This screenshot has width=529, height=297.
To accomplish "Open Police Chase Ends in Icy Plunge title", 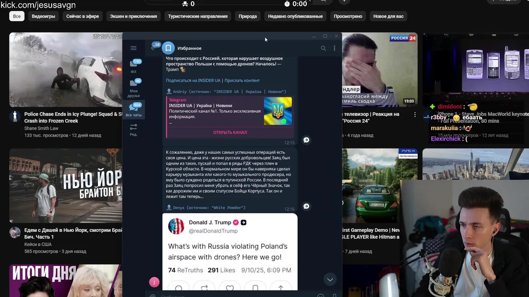I will pyautogui.click(x=73, y=118).
